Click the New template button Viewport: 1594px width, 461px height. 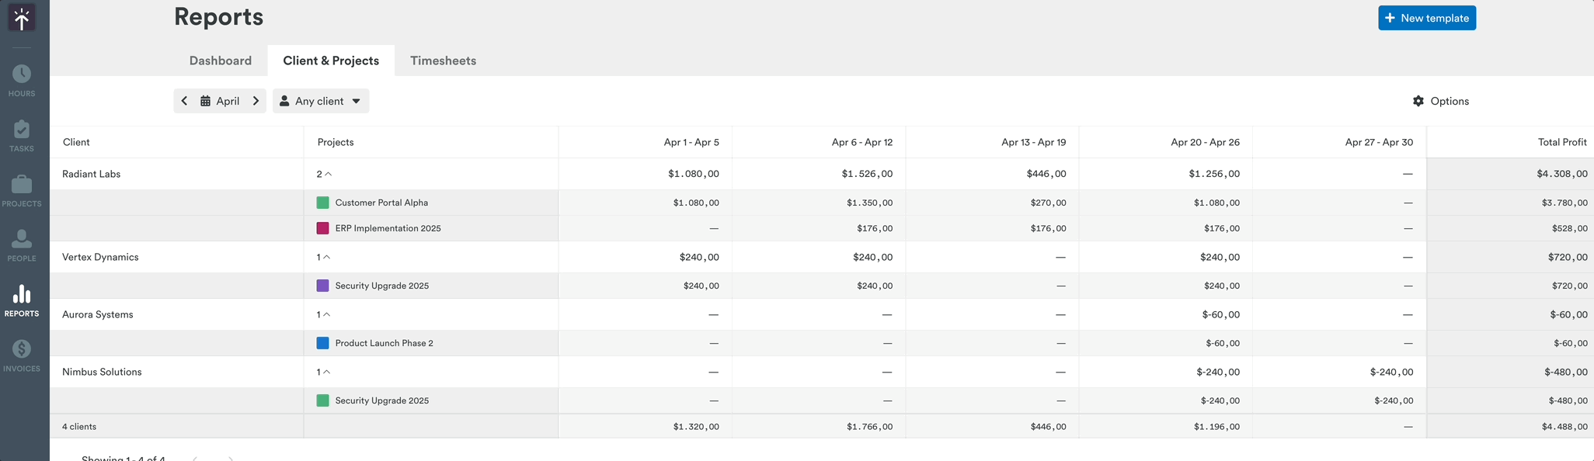pyautogui.click(x=1427, y=18)
